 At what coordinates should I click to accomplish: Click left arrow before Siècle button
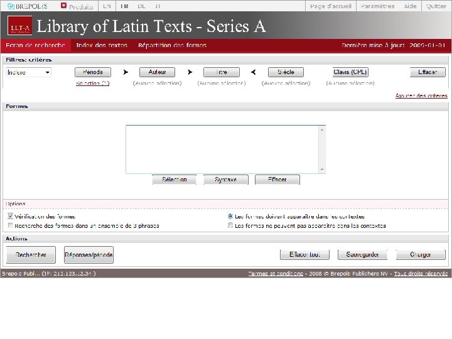tap(254, 72)
